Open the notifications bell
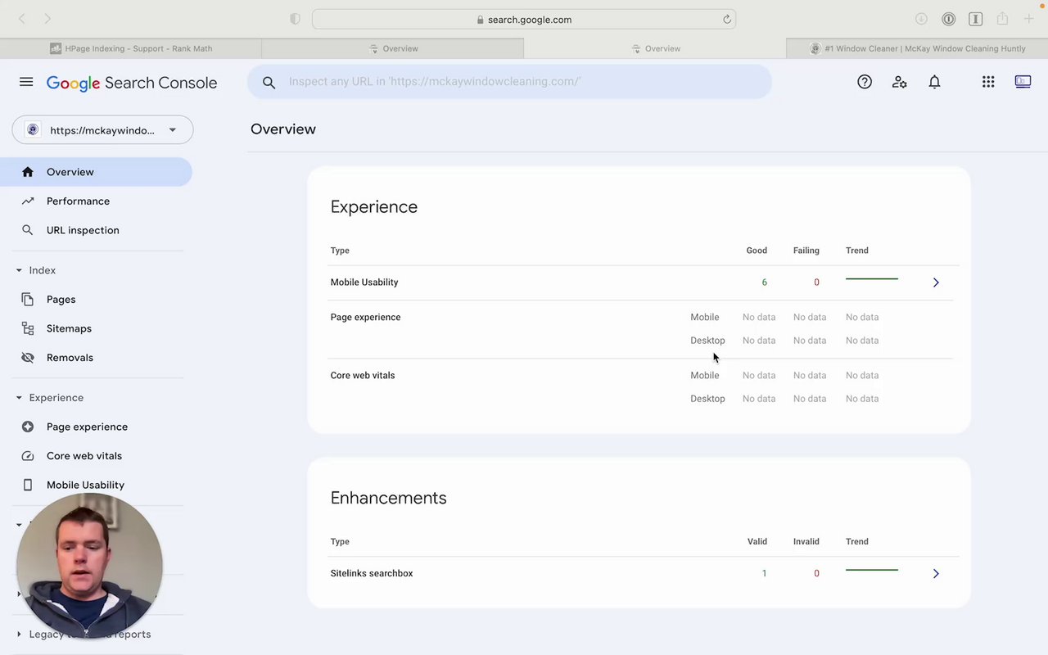The width and height of the screenshot is (1048, 655). tap(934, 82)
